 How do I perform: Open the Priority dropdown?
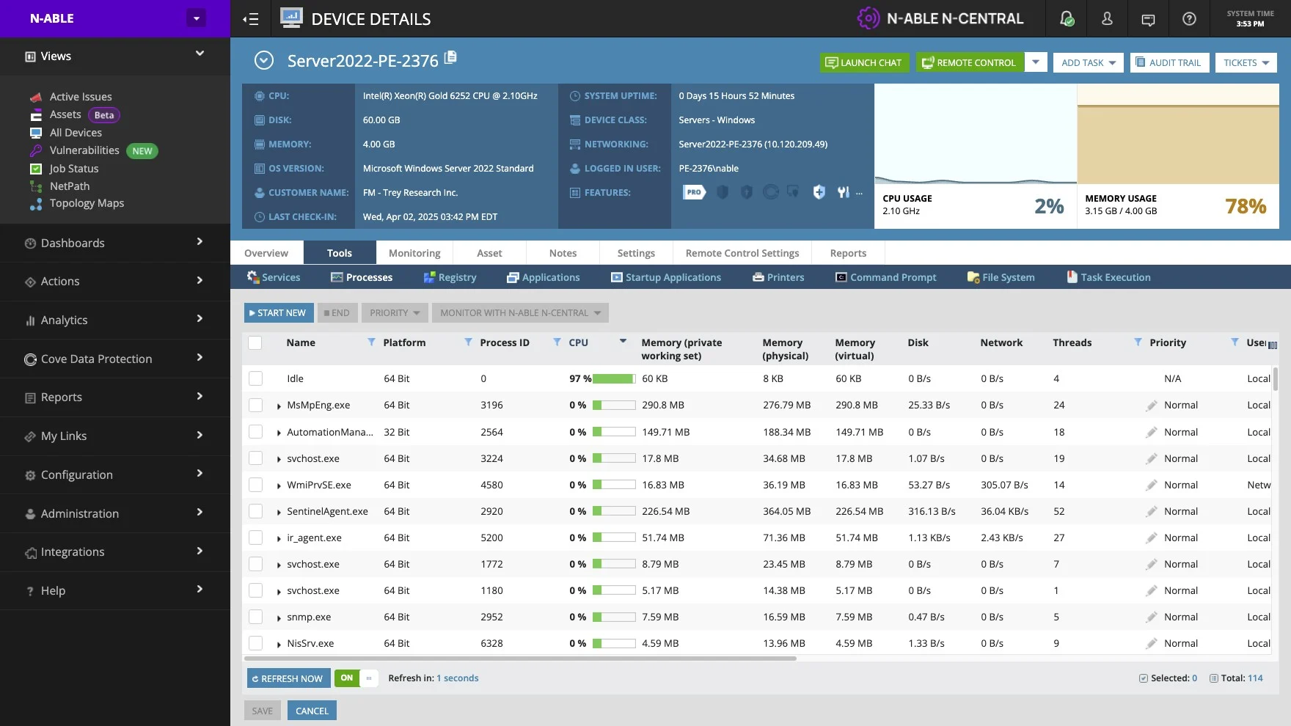(x=395, y=313)
